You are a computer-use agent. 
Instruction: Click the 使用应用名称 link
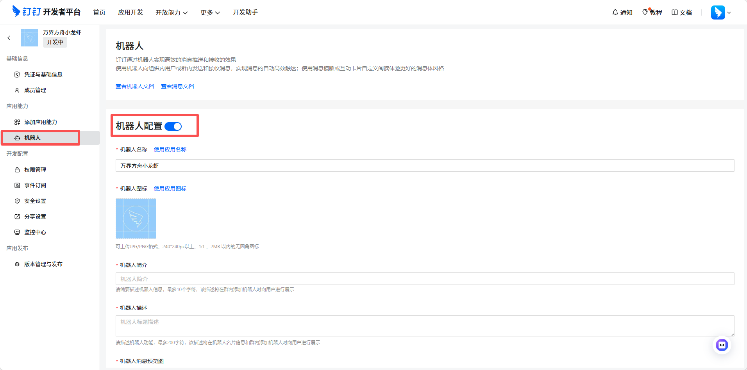coord(170,149)
